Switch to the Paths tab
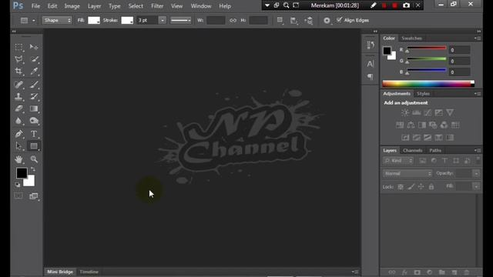 coord(435,151)
